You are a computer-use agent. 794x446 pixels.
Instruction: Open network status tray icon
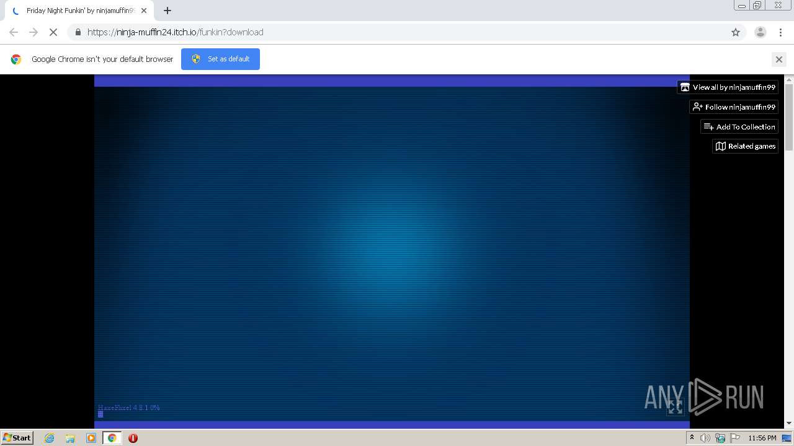tap(720, 438)
